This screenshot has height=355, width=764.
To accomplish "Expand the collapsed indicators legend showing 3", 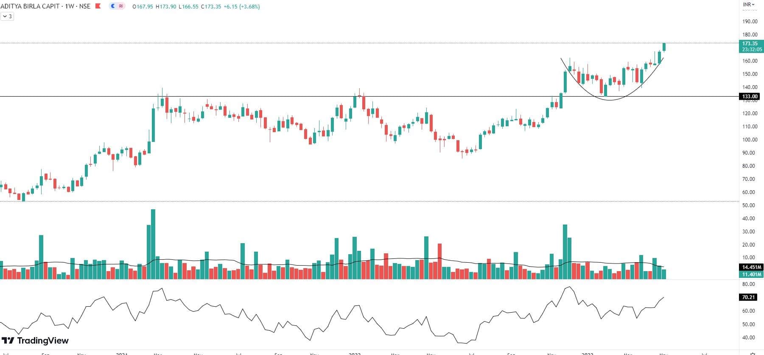I will (x=7, y=17).
